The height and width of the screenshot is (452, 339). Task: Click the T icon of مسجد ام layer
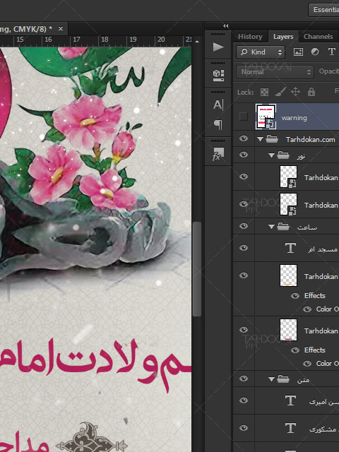pos(290,248)
